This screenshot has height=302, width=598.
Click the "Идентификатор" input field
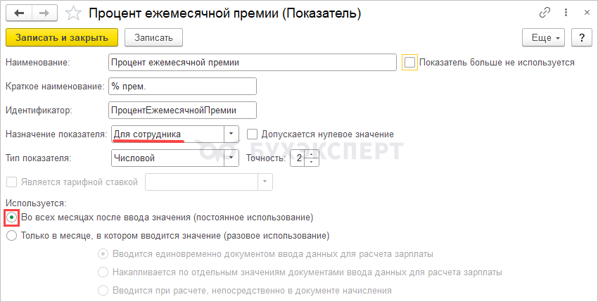(183, 110)
